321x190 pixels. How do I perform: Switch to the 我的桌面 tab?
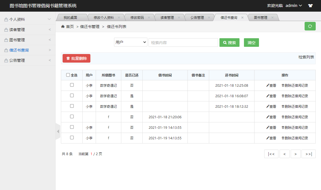(x=71, y=17)
